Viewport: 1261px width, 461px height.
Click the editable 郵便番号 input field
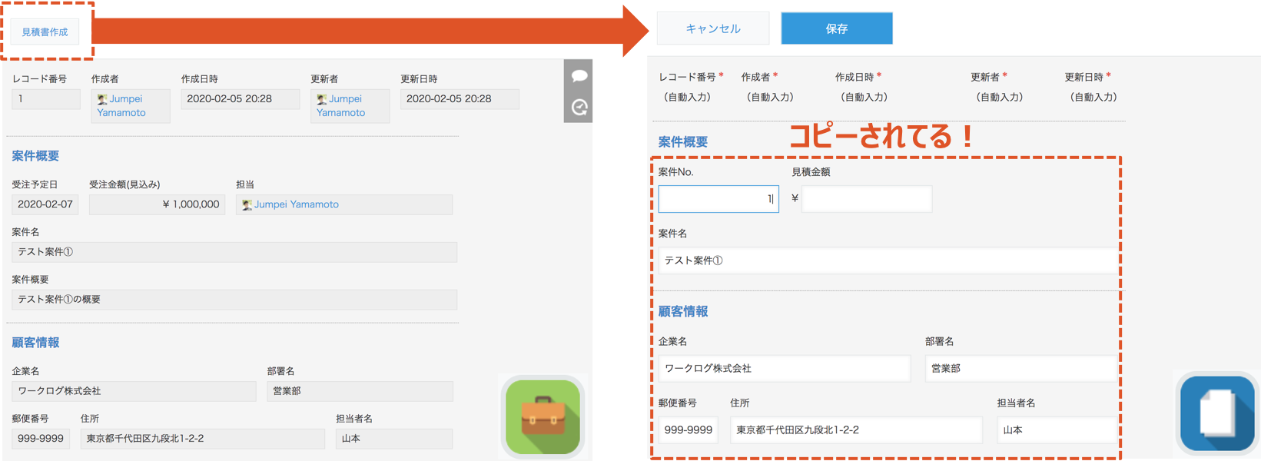tap(689, 429)
